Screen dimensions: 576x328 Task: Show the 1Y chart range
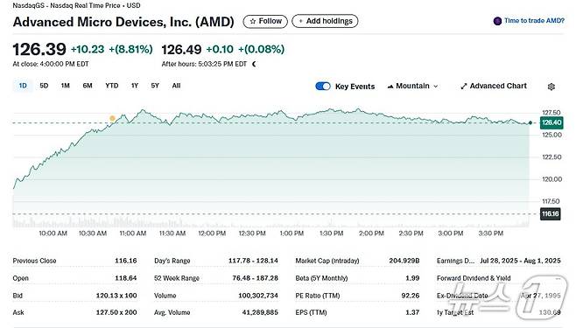(135, 86)
